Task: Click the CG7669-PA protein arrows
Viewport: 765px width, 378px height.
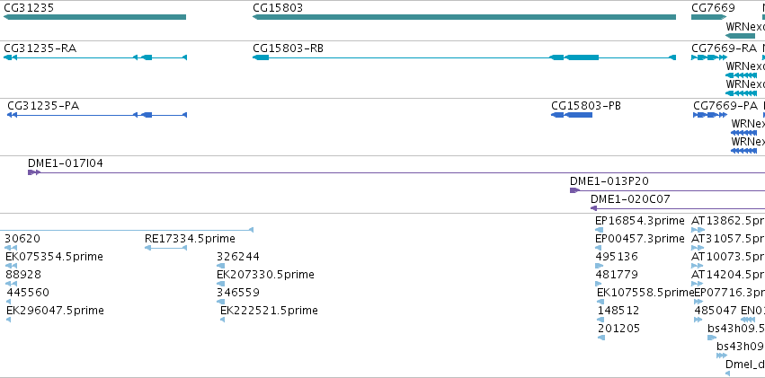Action: tap(710, 115)
